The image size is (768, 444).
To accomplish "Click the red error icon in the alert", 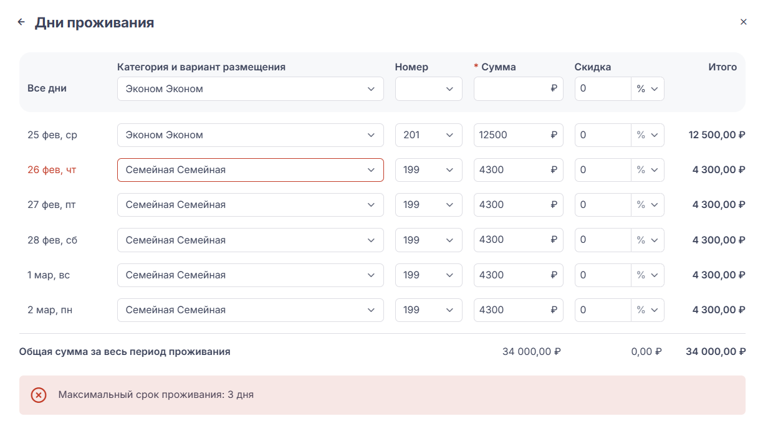I will tap(39, 395).
